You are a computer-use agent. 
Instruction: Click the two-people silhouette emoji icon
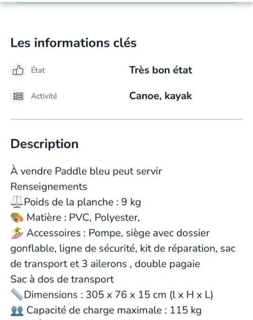(x=17, y=310)
